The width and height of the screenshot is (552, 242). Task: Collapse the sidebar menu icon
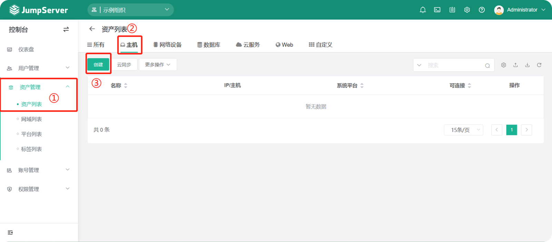coord(10,233)
